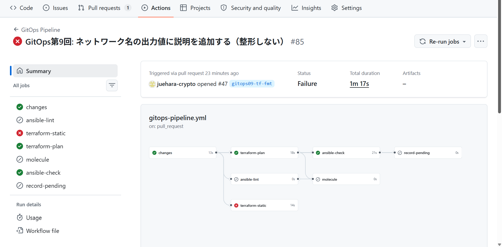Click the red X in the terraform-static graph node

(x=236, y=205)
